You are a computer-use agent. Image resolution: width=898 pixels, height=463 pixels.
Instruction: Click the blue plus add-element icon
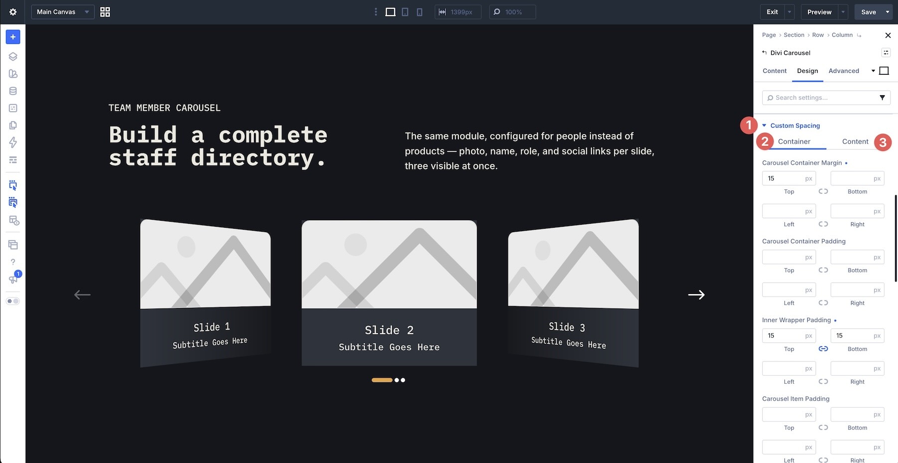[13, 37]
